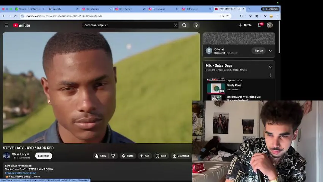Open the steve-lacys-demo music link

pos(18,176)
